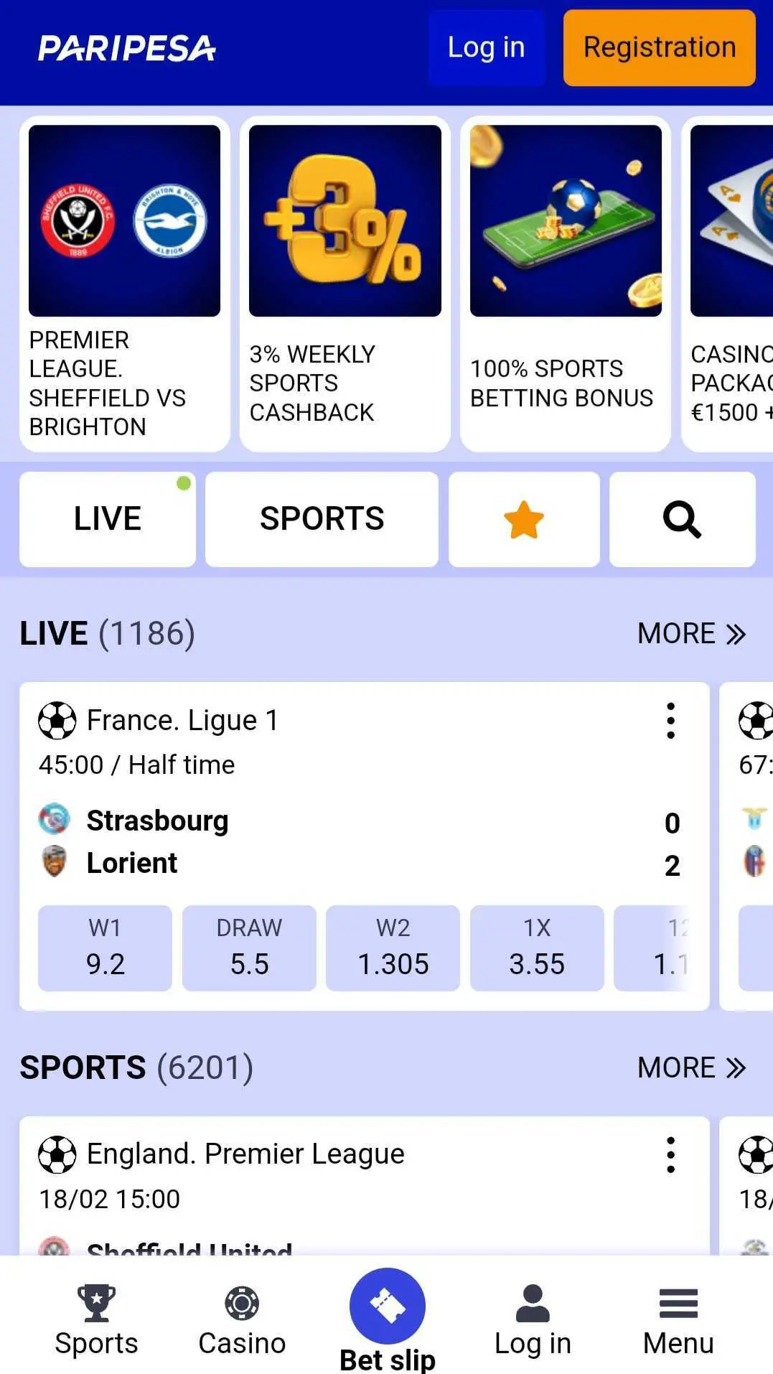The width and height of the screenshot is (773, 1374).
Task: Tap the Bet slip ticket icon
Action: [388, 1306]
